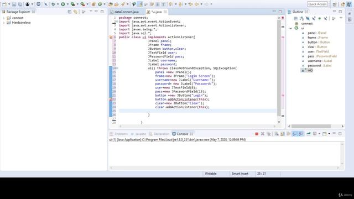Toggle Mark Occurrences highlighted toolbar icon
354x199 pixels.
coord(140,4)
